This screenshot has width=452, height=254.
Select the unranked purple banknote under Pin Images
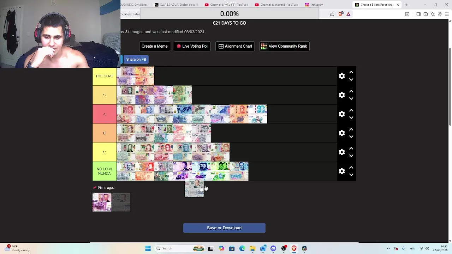tap(102, 202)
